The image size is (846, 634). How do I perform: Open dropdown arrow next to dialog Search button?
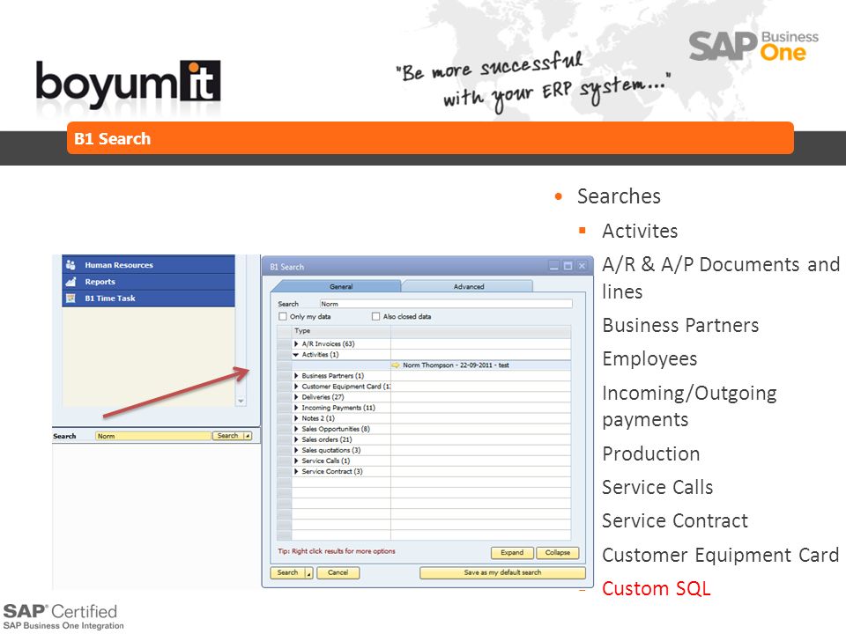309,573
